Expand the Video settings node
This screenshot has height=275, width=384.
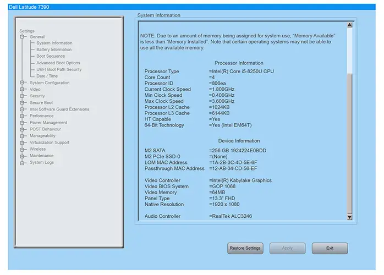click(x=22, y=90)
